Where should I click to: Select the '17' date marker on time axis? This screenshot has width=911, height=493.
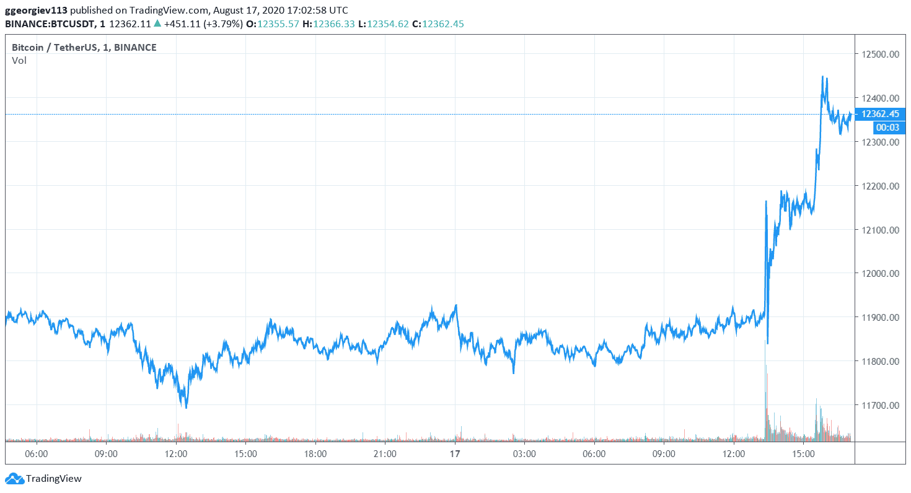pyautogui.click(x=454, y=453)
